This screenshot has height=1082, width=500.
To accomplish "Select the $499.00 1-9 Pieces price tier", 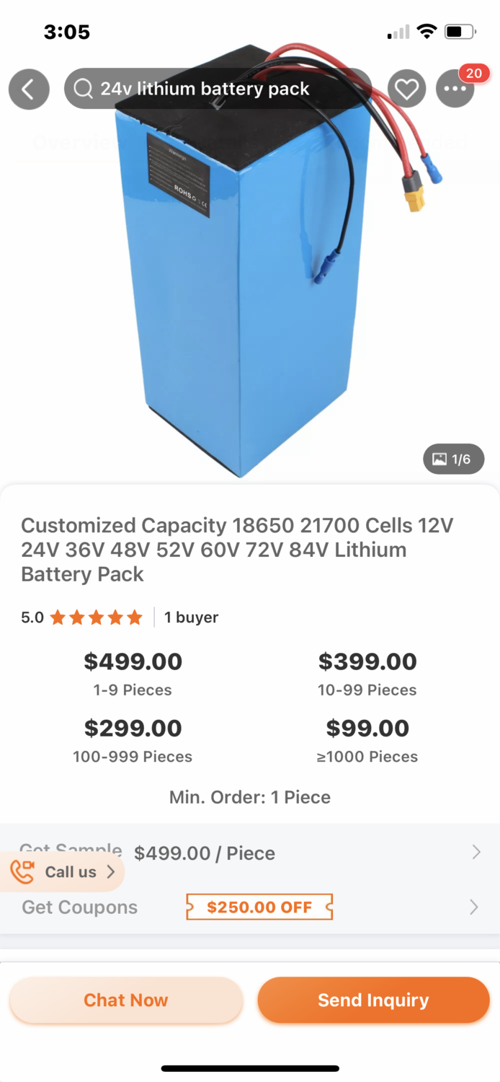I will [133, 673].
